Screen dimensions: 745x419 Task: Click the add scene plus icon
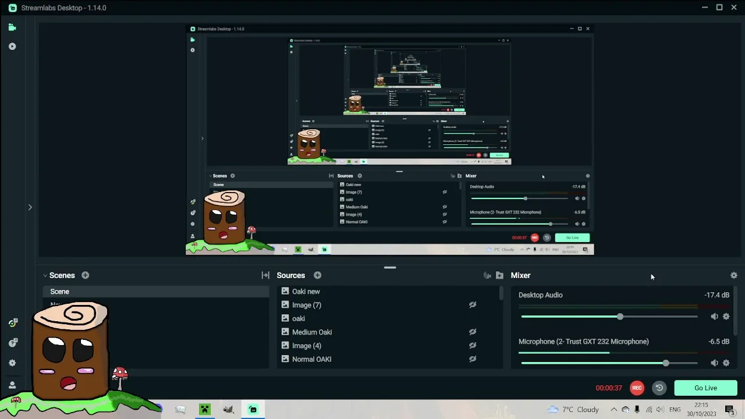[85, 275]
